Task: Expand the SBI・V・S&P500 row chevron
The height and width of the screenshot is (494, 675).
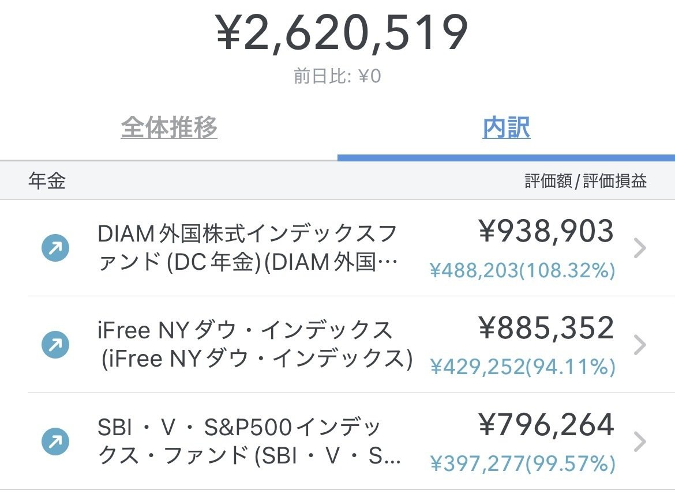Action: coord(639,441)
